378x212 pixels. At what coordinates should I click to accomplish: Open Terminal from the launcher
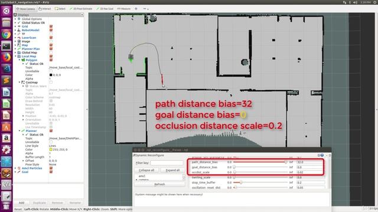6,46
